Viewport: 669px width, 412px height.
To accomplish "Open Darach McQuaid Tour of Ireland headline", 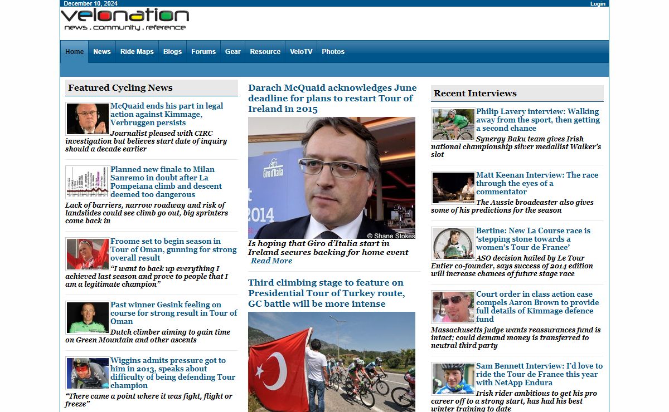I will [332, 98].
